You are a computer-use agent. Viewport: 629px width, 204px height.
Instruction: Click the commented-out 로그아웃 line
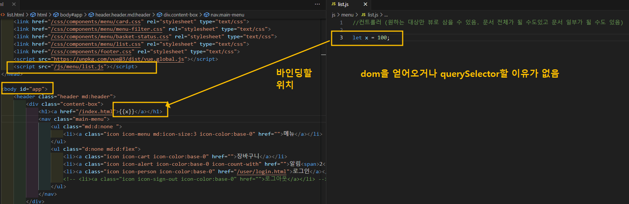coord(194,179)
